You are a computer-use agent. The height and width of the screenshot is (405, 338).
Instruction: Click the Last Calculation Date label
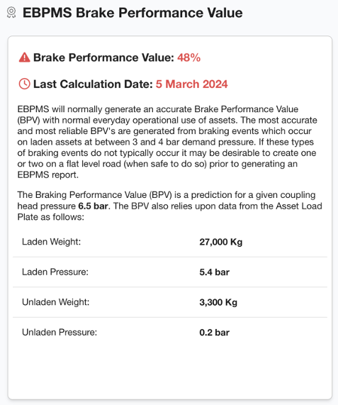(x=93, y=84)
